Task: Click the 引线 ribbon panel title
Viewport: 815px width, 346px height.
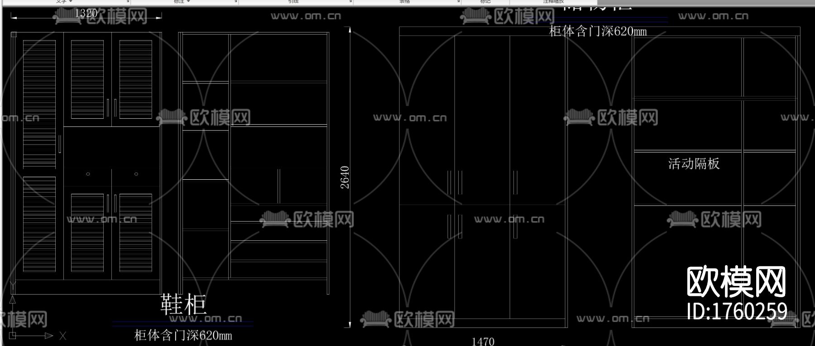Action: click(x=293, y=2)
